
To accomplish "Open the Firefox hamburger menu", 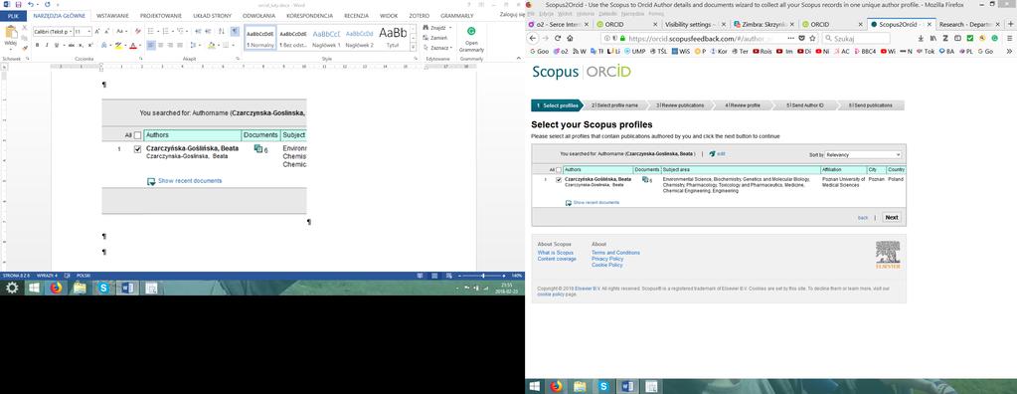I will coord(1009,38).
